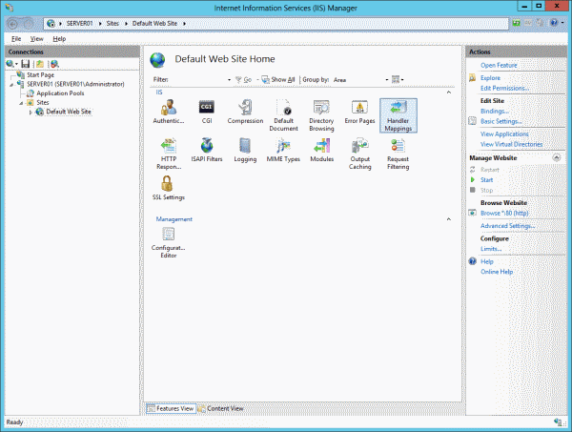Click the Go filter button
The image size is (572, 432).
243,79
